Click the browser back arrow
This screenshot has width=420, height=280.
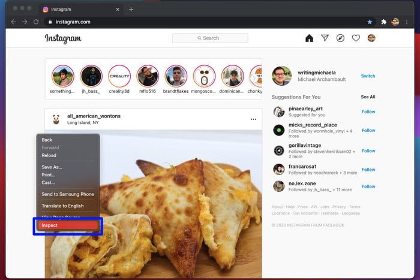pyautogui.click(x=13, y=22)
